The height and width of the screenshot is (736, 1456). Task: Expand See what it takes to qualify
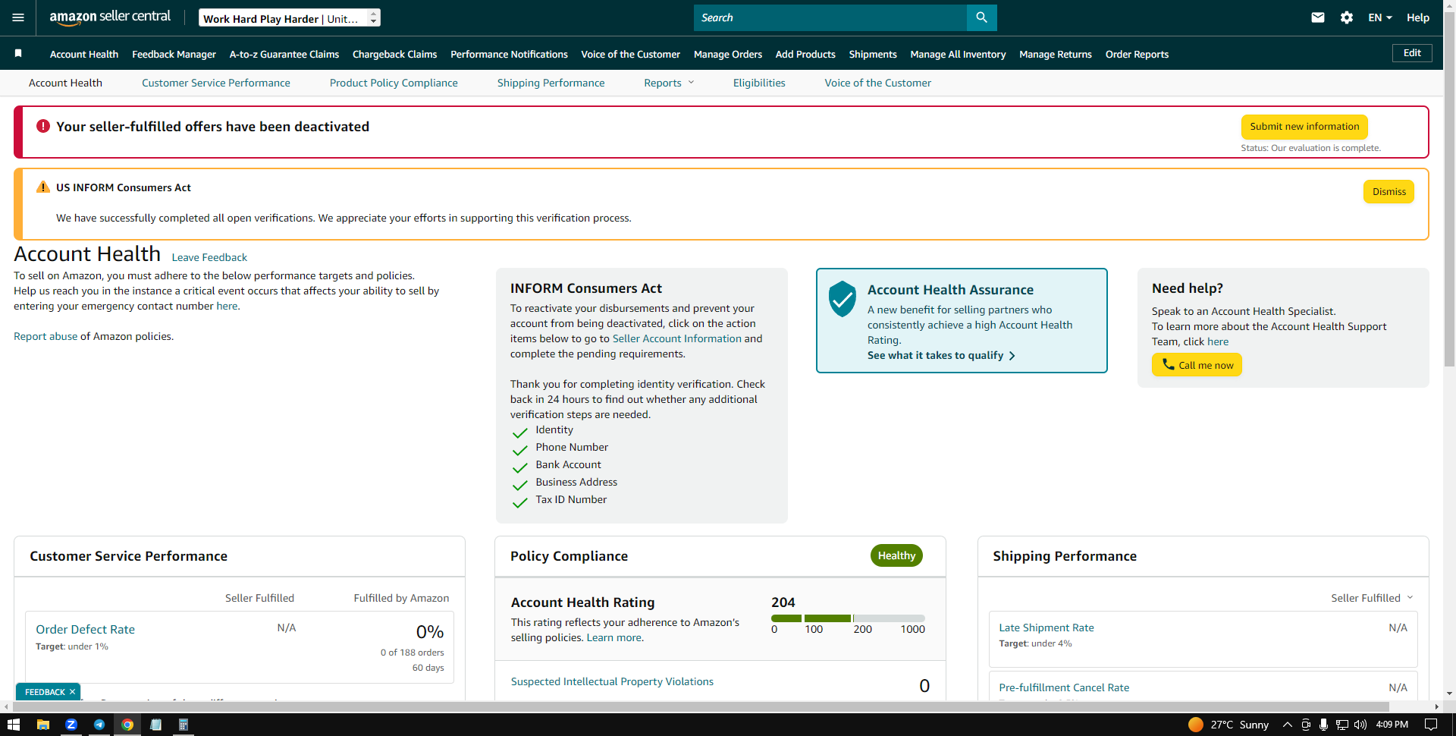point(941,355)
